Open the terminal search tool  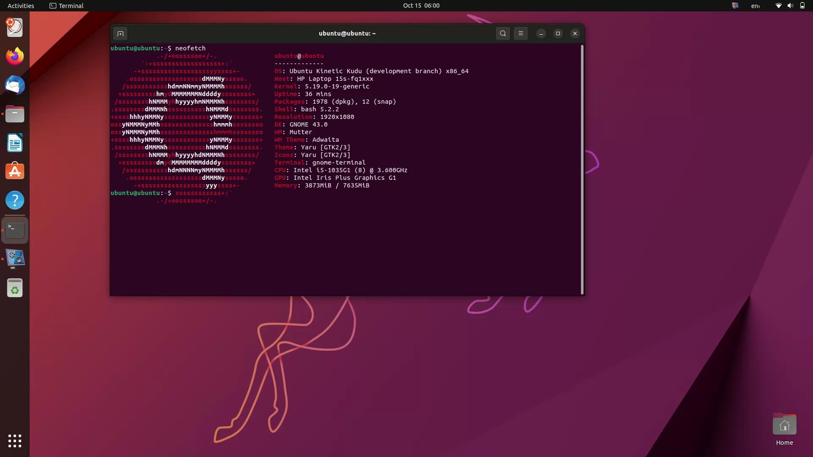coord(503,33)
